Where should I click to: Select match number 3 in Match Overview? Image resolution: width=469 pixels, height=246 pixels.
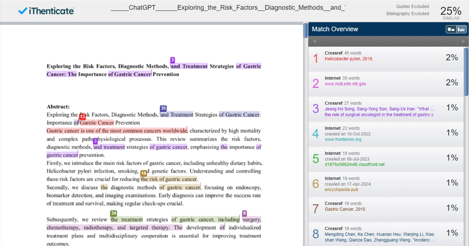[x=386, y=109]
